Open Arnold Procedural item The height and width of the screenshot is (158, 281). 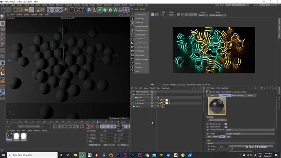tap(140, 26)
